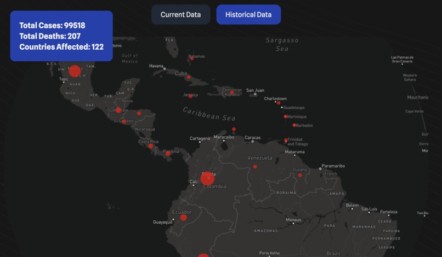Click the red marker next to Barbados

click(294, 125)
